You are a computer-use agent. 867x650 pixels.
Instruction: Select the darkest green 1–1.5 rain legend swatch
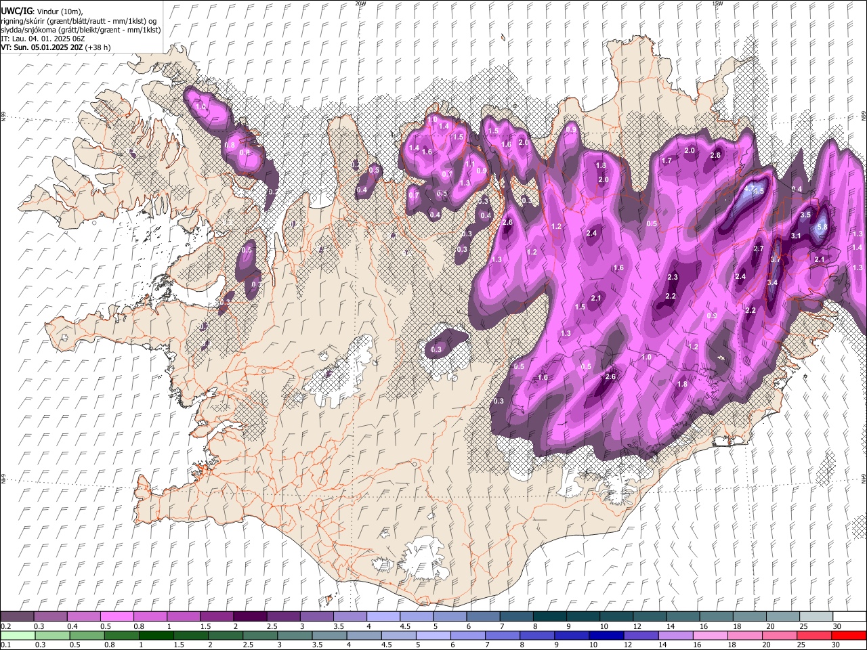click(x=156, y=635)
